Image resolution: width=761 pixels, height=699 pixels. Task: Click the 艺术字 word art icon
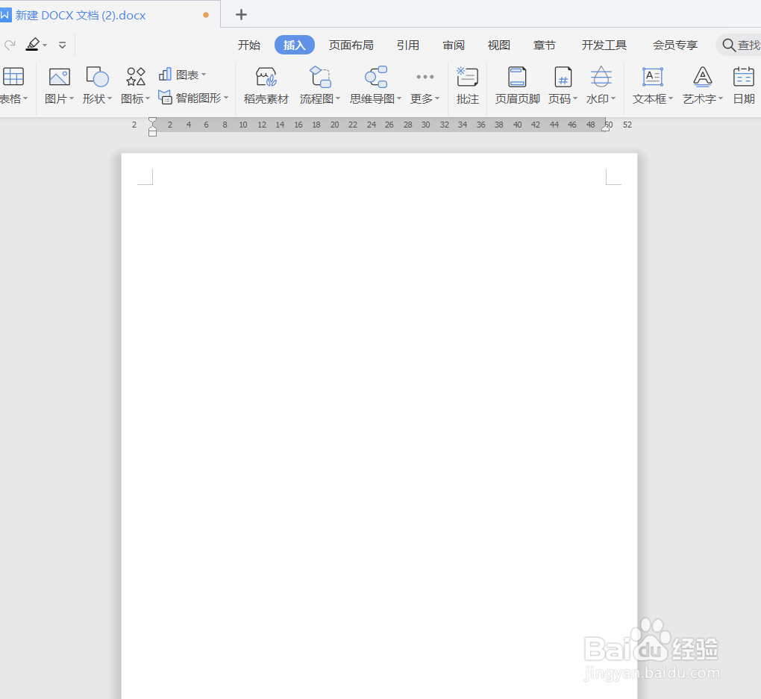click(x=702, y=77)
